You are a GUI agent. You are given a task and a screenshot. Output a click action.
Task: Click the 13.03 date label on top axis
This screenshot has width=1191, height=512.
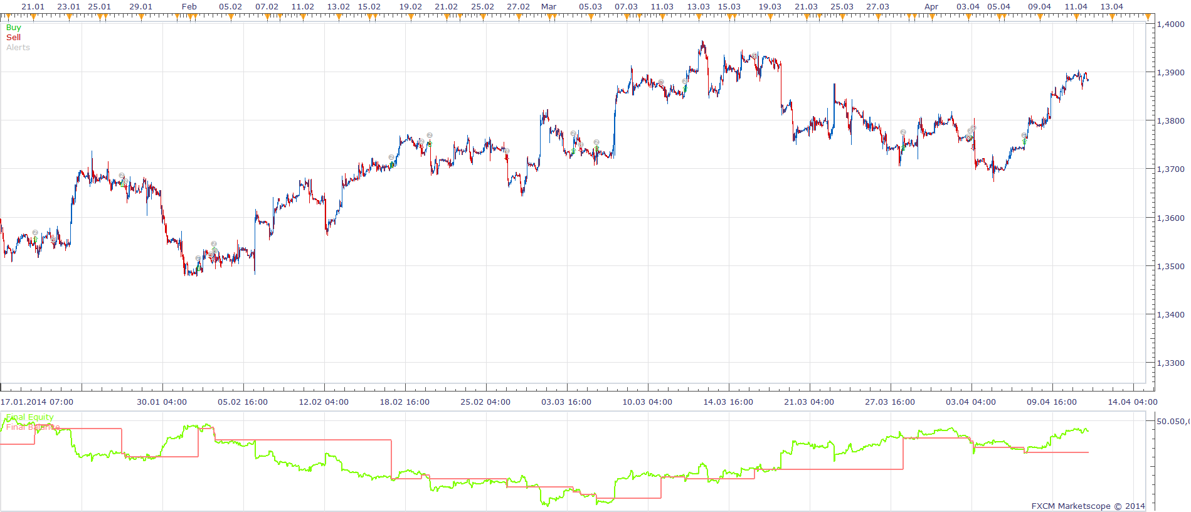point(698,7)
